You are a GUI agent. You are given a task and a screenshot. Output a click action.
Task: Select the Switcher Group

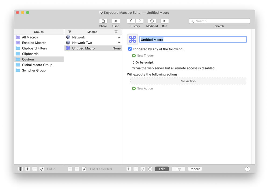pos(39,70)
